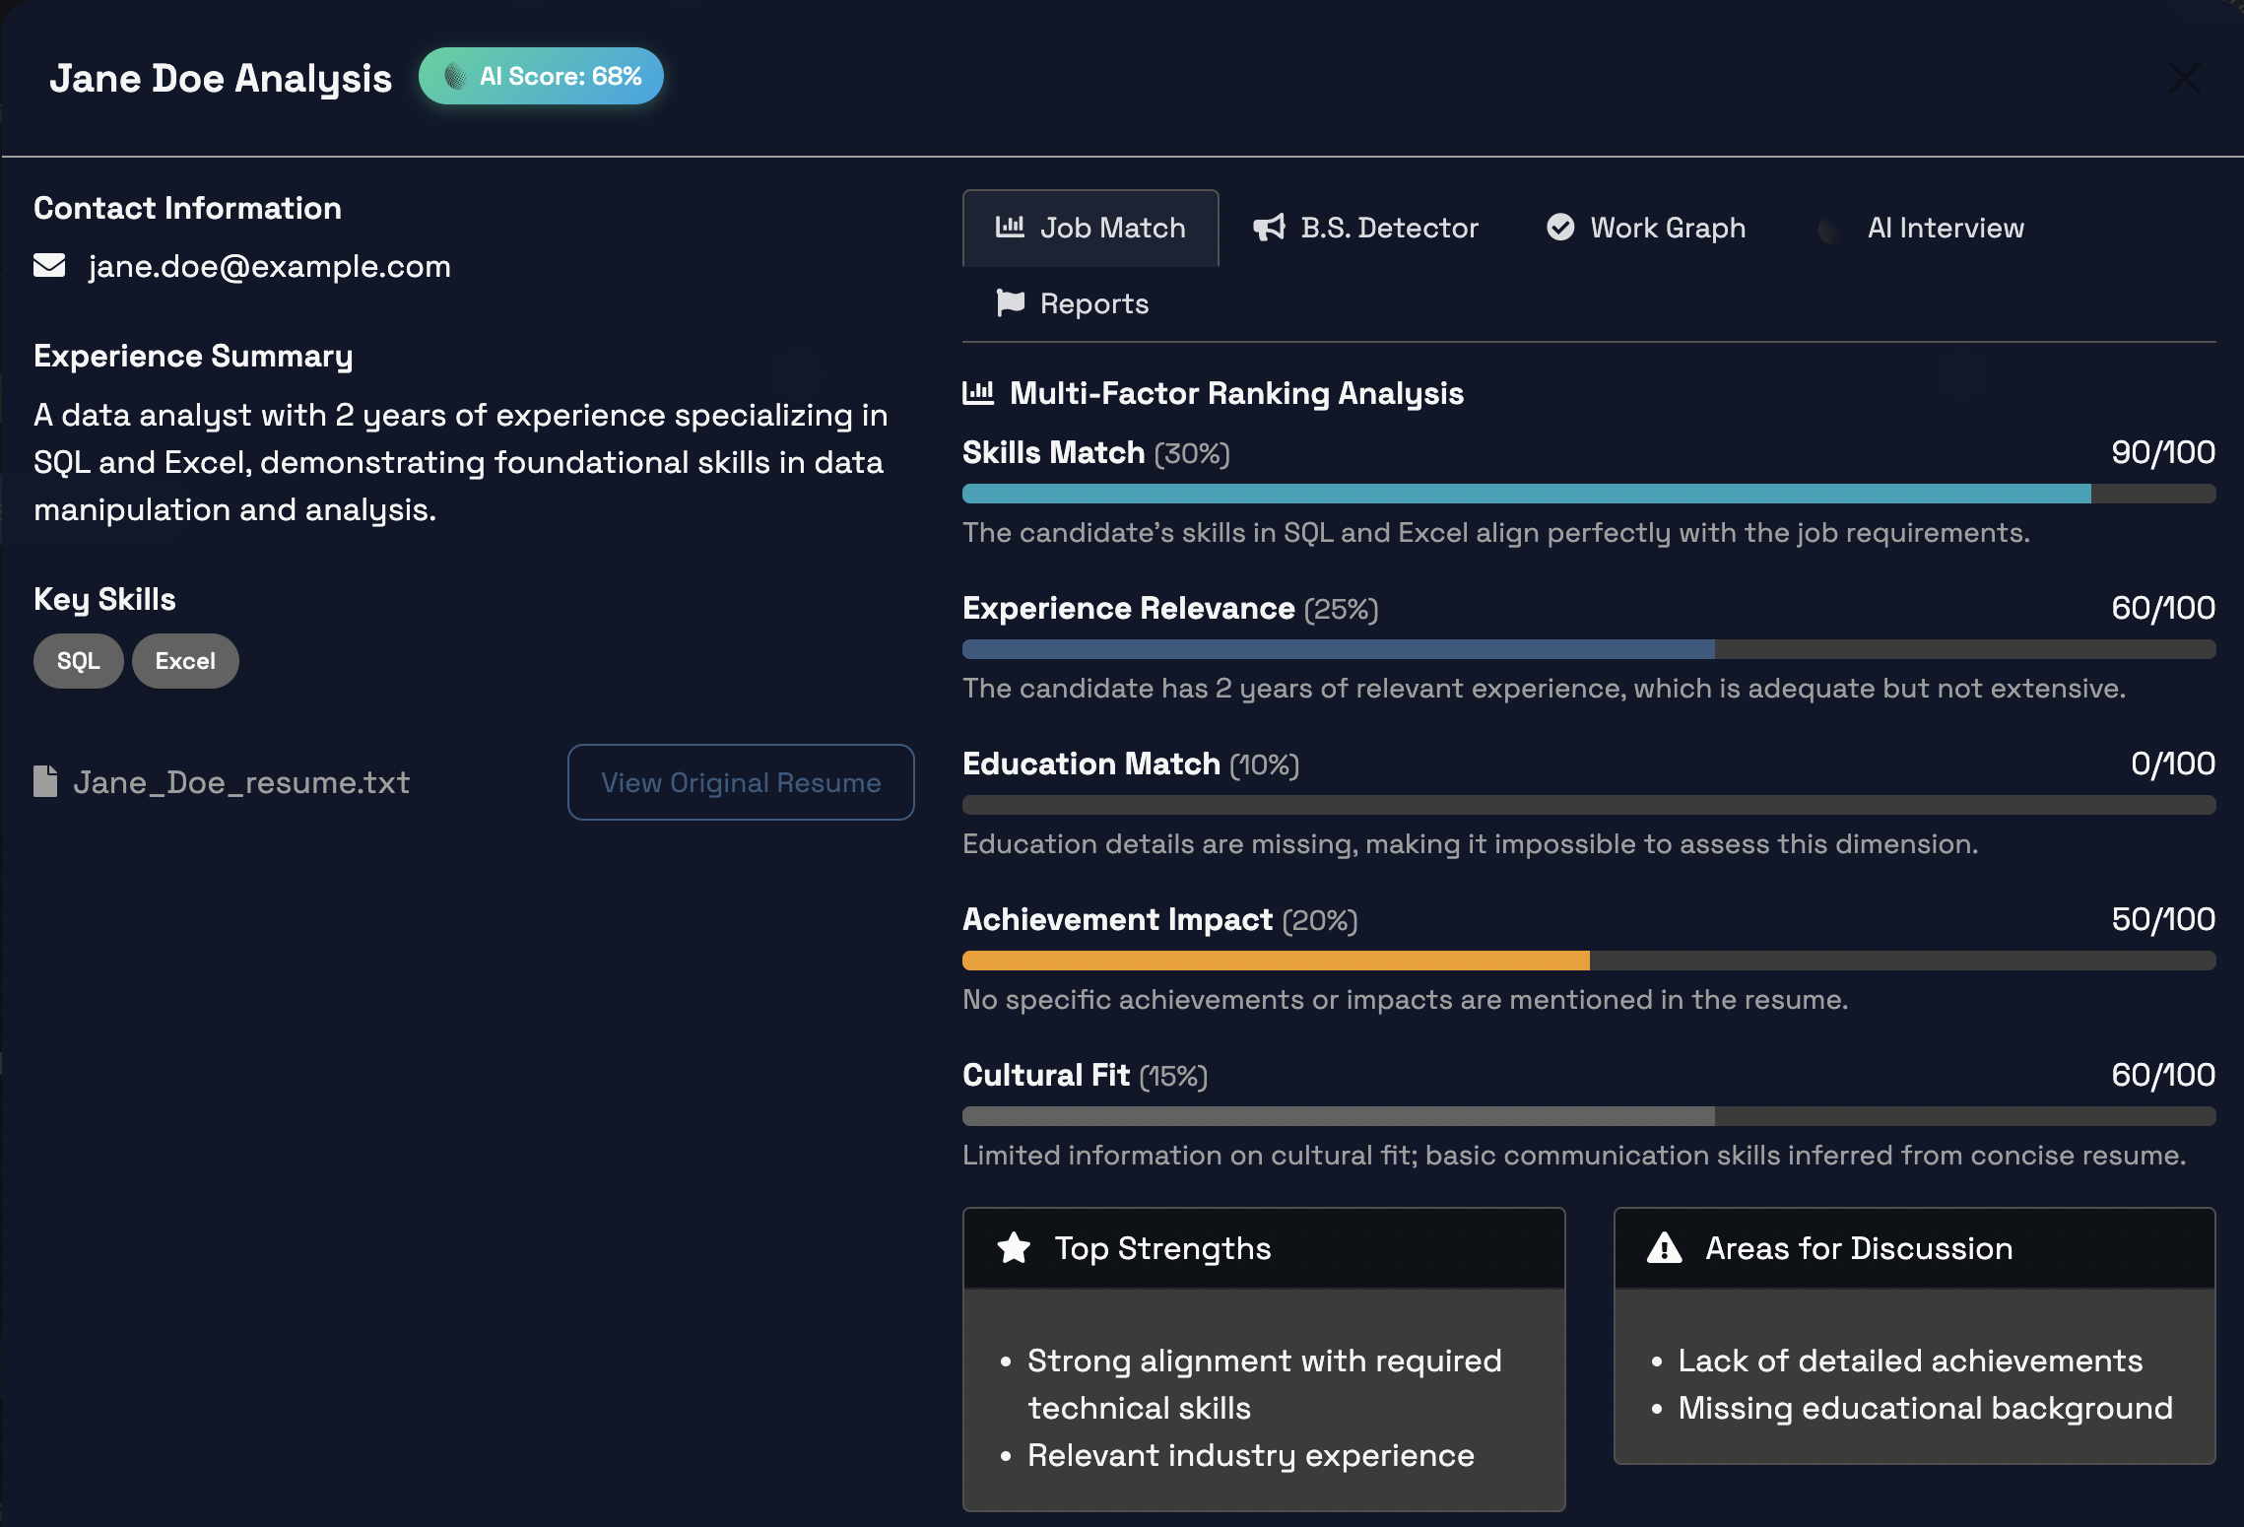Open View Original Resume
This screenshot has width=2244, height=1527.
click(741, 782)
